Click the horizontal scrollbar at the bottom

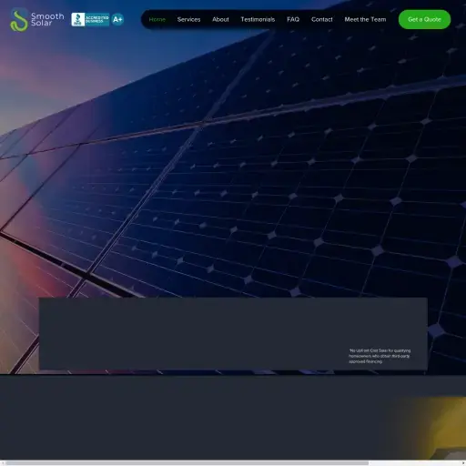187,463
